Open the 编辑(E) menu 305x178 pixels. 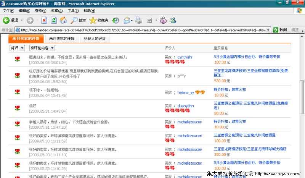(24, 11)
